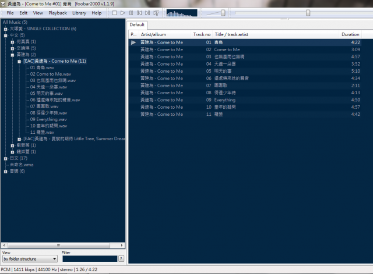Image resolution: width=373 pixels, height=274 pixels.
Task: Collapse the artist folder with count (2)
Action: 12,55
